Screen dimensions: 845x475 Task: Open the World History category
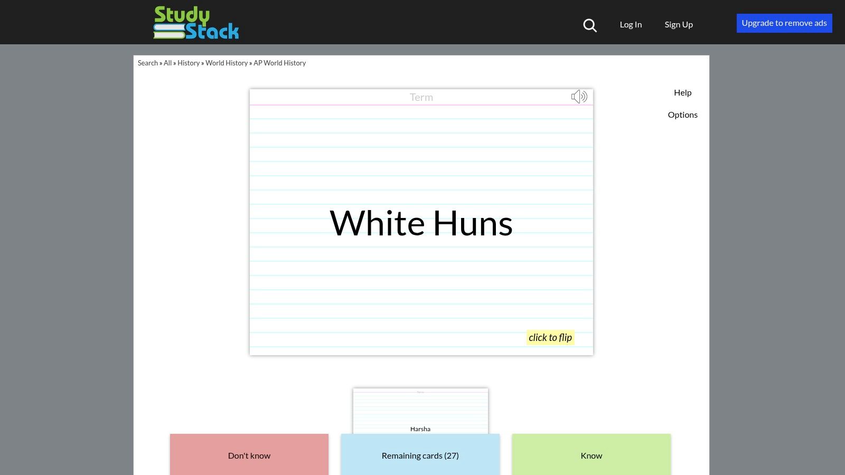tap(226, 63)
